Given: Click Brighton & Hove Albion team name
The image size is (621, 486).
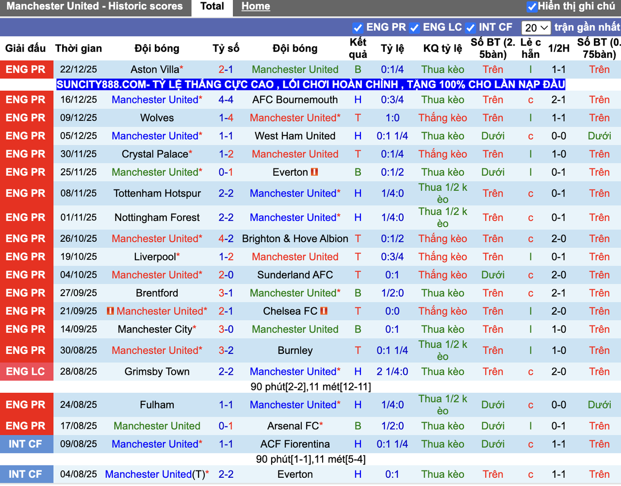Looking at the screenshot, I should [x=295, y=238].
